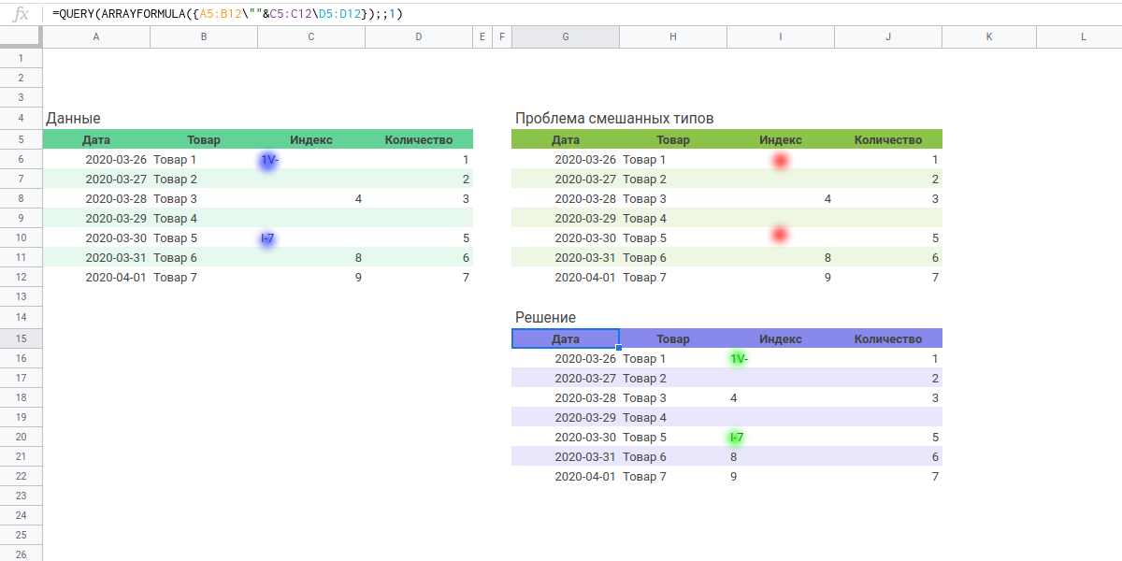1122x561 pixels.
Task: Click the select-all corner box
Action: (x=21, y=36)
